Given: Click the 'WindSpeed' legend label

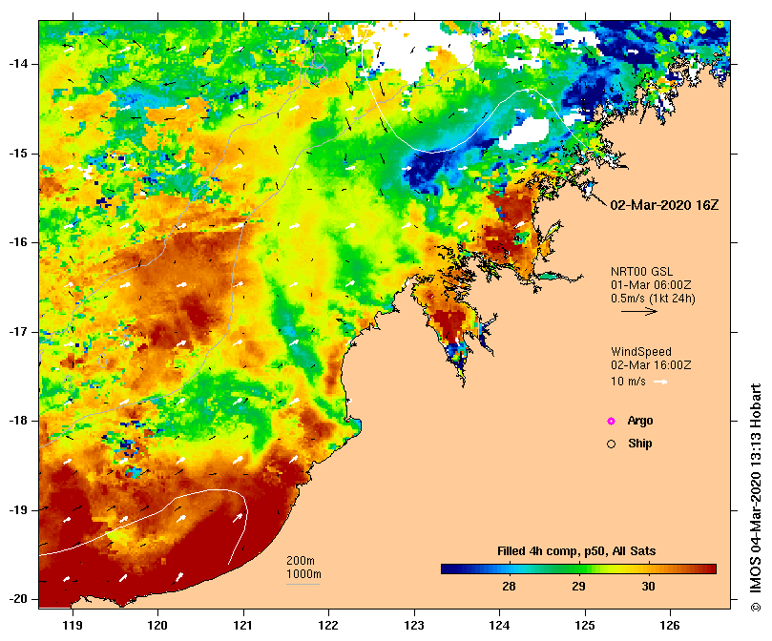Looking at the screenshot, I should (641, 352).
